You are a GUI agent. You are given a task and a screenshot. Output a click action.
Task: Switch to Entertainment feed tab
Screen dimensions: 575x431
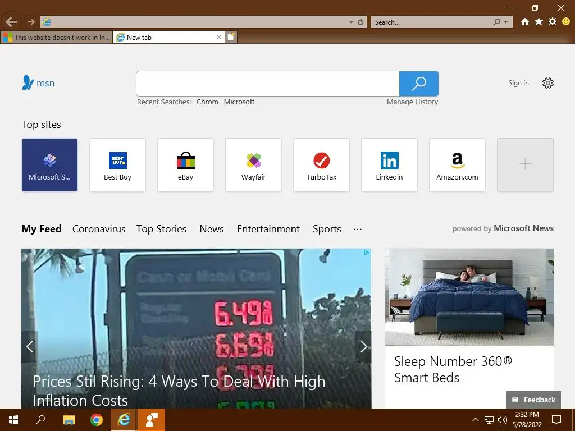[268, 229]
